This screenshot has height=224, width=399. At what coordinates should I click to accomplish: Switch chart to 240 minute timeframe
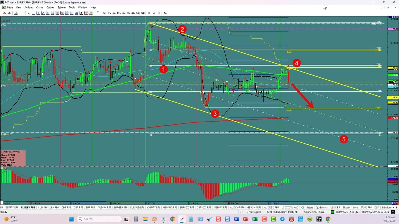coord(138,13)
